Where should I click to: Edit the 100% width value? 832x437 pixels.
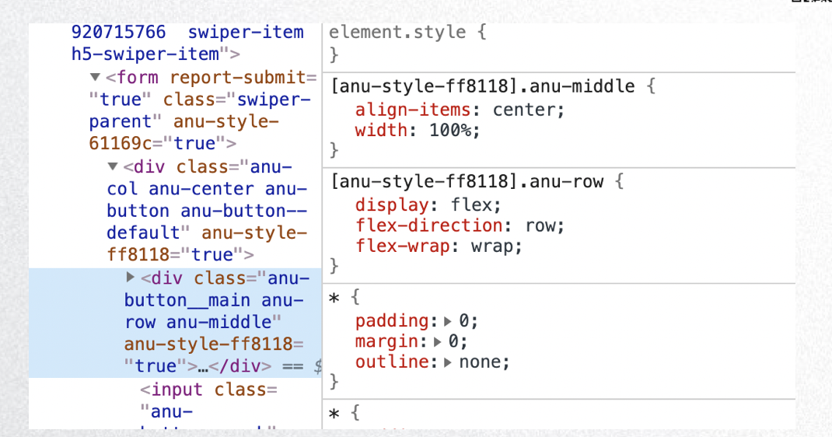pyautogui.click(x=450, y=130)
